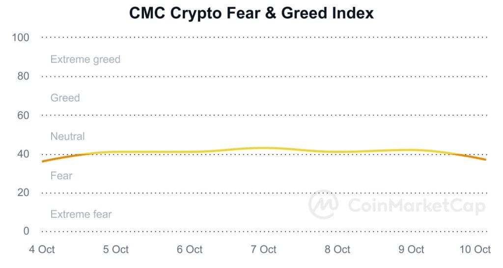This screenshot has width=503, height=268.
Task: Click the Fear zone label
Action: [x=61, y=176]
